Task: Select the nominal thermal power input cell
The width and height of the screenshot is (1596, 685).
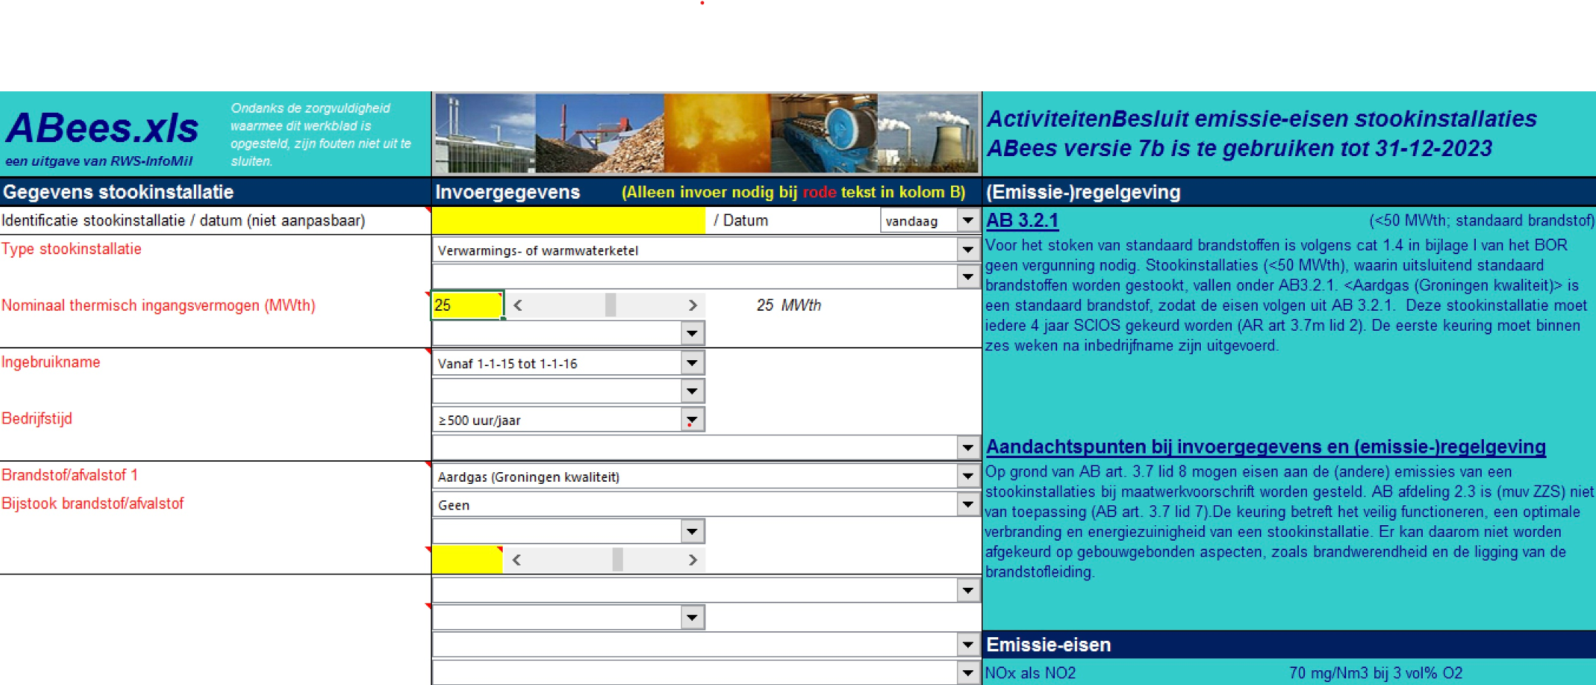Action: pos(467,306)
